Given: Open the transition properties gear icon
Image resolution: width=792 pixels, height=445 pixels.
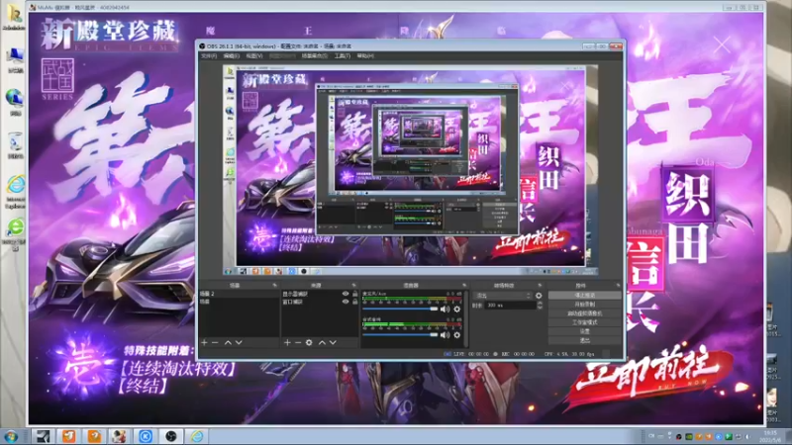Looking at the screenshot, I should click(x=539, y=296).
